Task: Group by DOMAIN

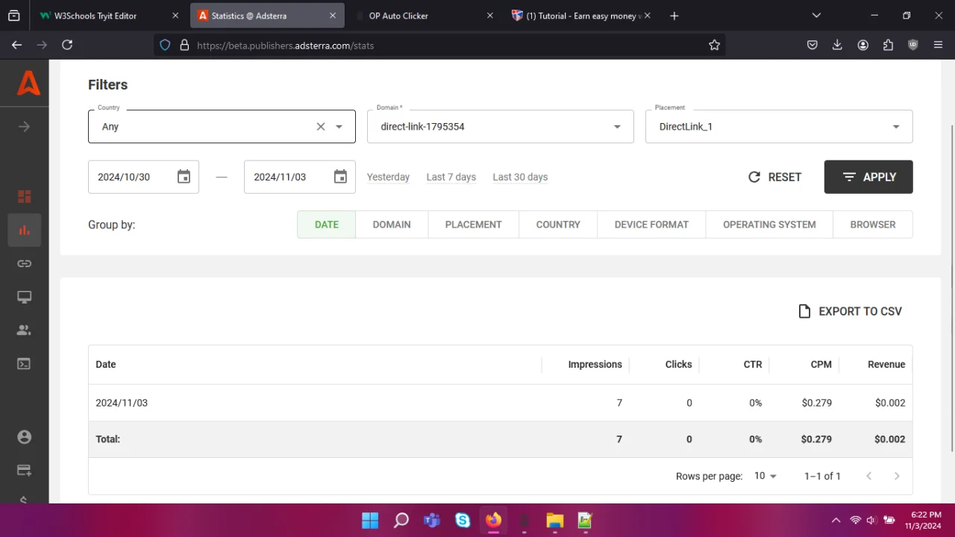Action: click(x=392, y=224)
